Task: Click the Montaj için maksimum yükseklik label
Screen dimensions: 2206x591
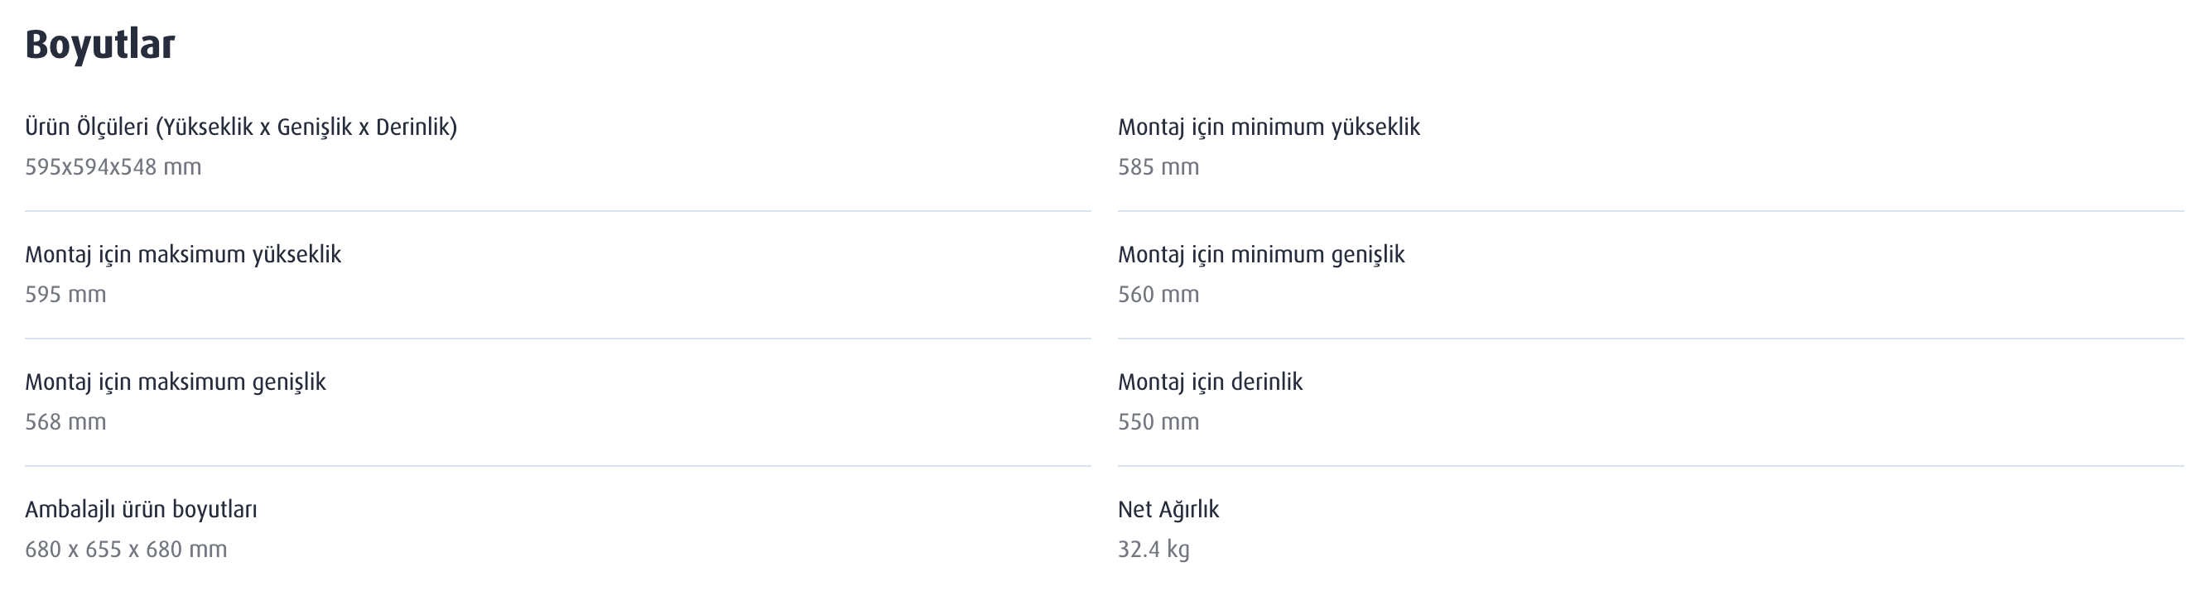Action: (x=182, y=254)
